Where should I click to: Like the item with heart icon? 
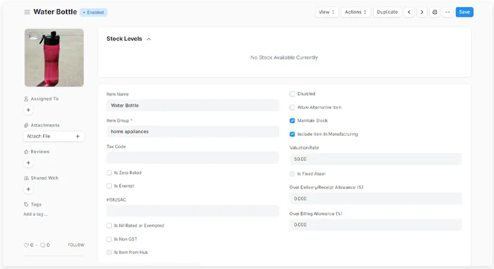coord(26,245)
